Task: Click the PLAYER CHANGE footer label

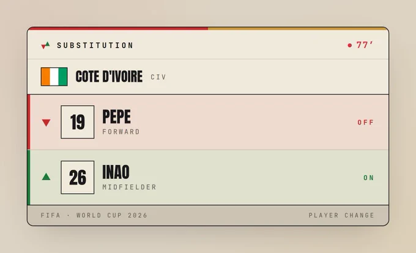Action: pos(341,215)
